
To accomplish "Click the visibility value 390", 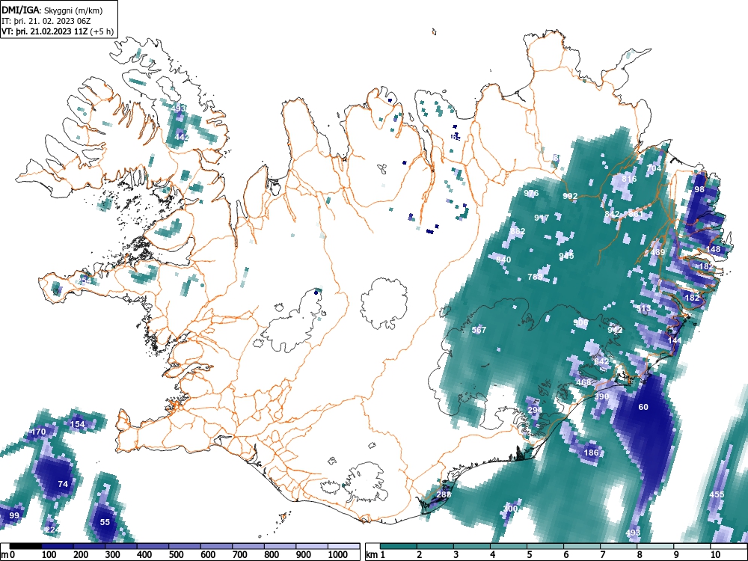I will coord(601,396).
